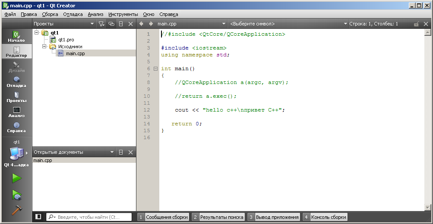Collapse the qt1 project tree node
Screen dimensions: 433x224
(x=36, y=32)
